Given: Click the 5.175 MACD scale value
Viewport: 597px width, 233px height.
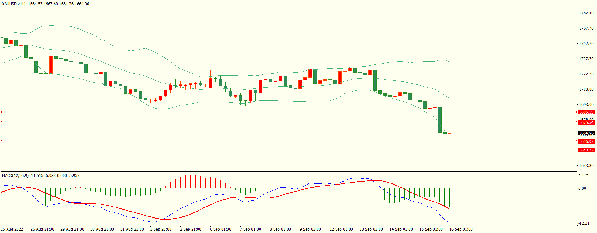Looking at the screenshot, I should (583, 175).
